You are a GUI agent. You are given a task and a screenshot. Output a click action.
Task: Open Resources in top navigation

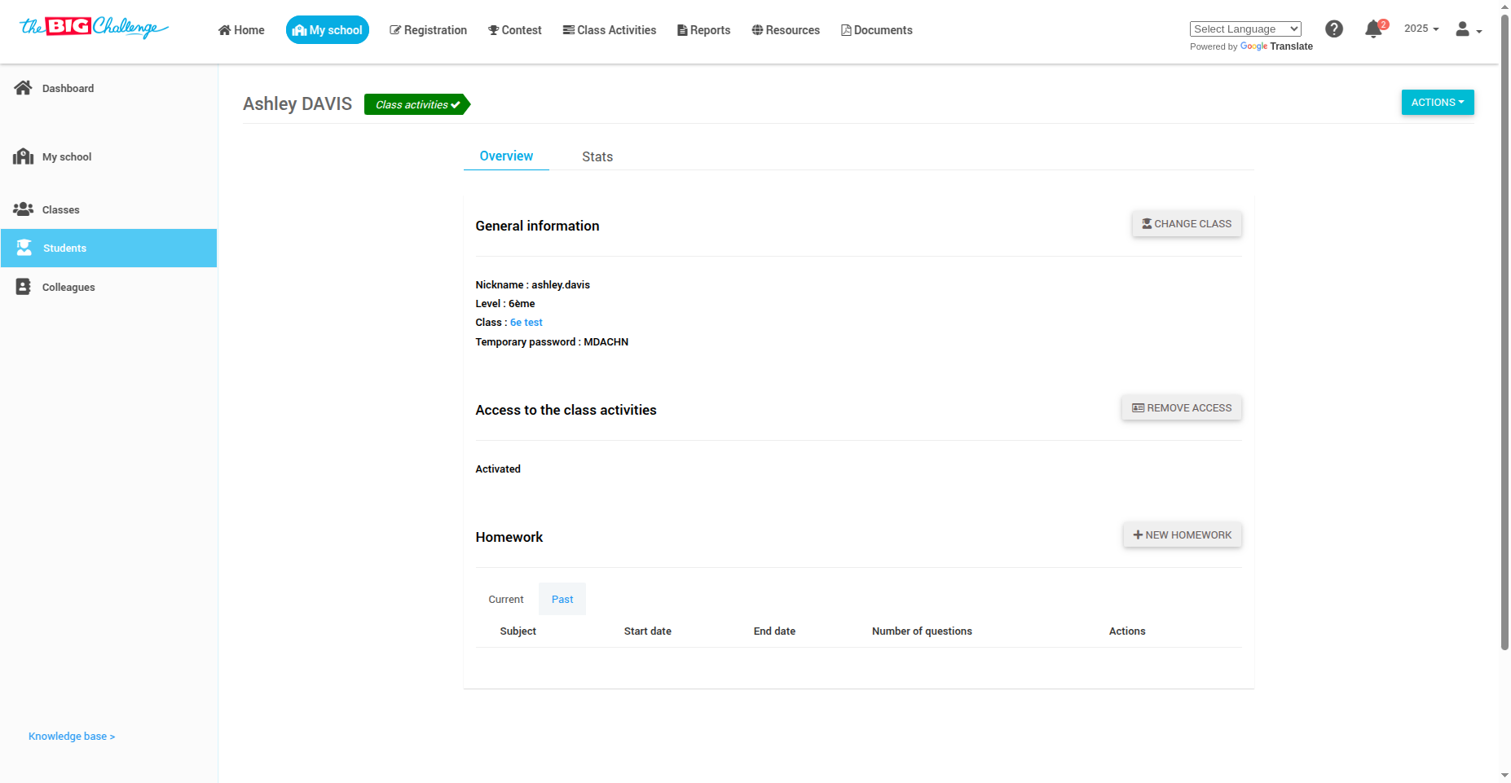coord(786,30)
